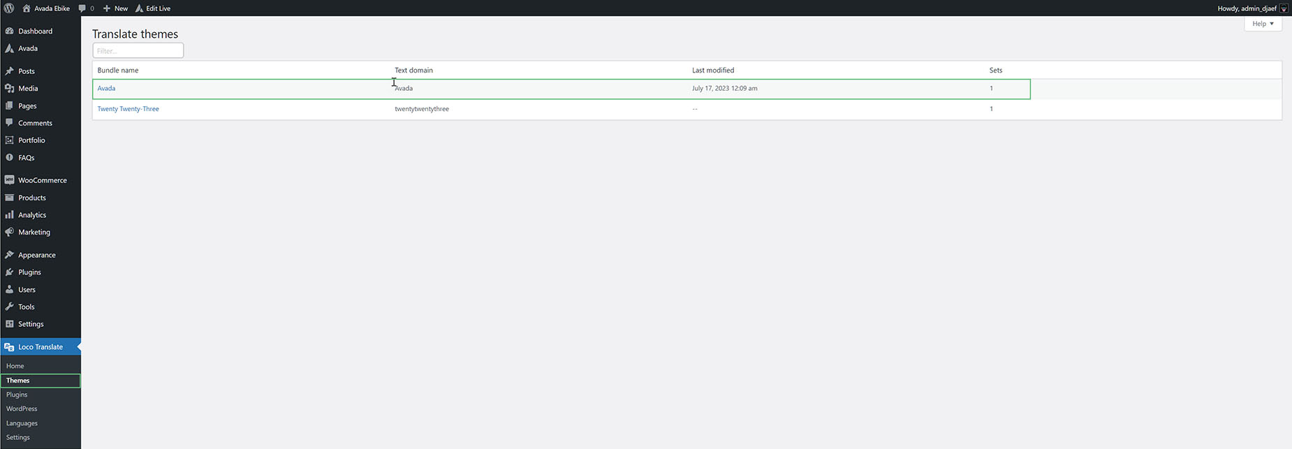The image size is (1292, 449).
Task: Click the Last modified dashes for Twenty Twenty-Three
Action: [695, 109]
